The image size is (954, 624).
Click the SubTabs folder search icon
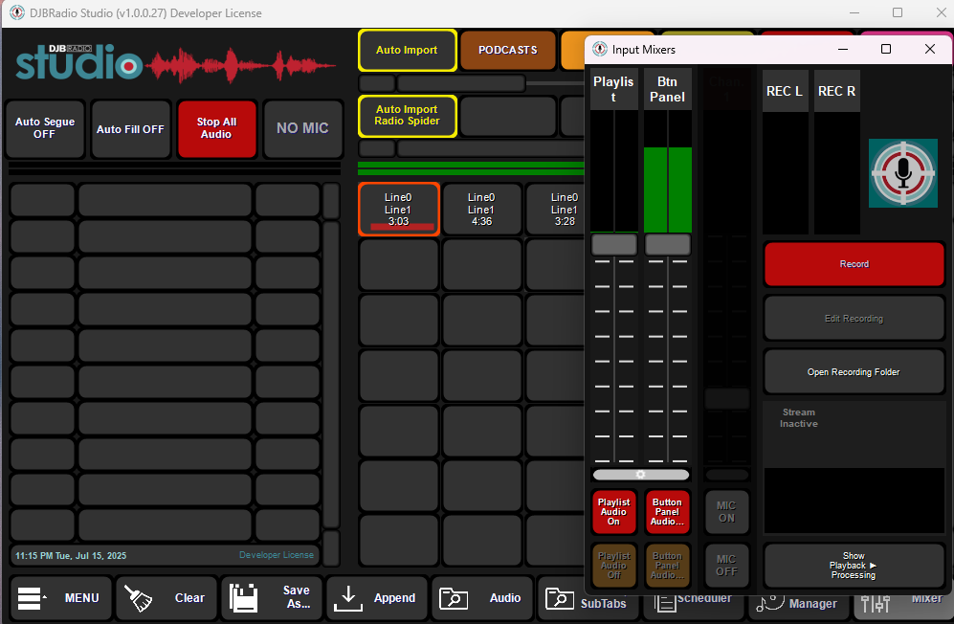tap(559, 598)
